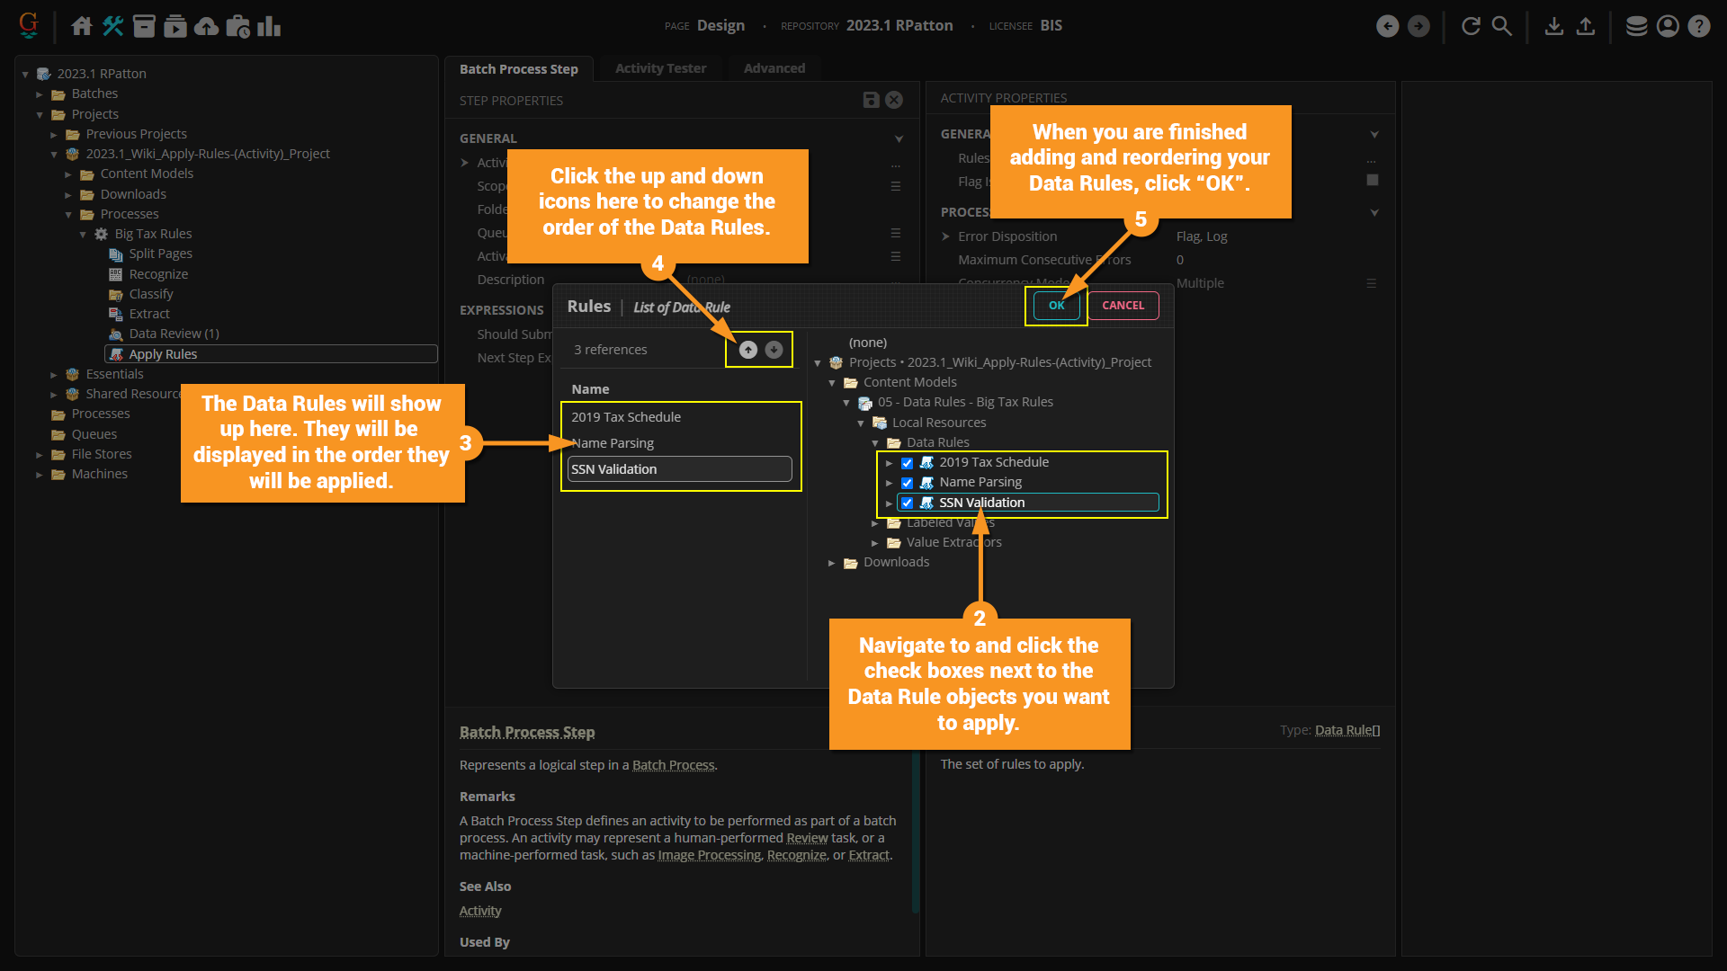Uncheck the Name Parsing rule checkbox
The width and height of the screenshot is (1727, 971).
coord(907,483)
